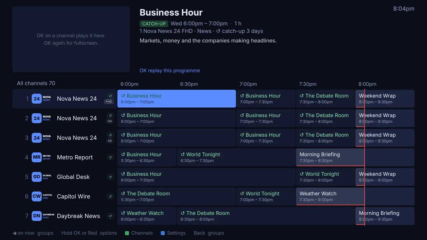Click the on now groups hint
427x240 pixels.
[x=33, y=233]
